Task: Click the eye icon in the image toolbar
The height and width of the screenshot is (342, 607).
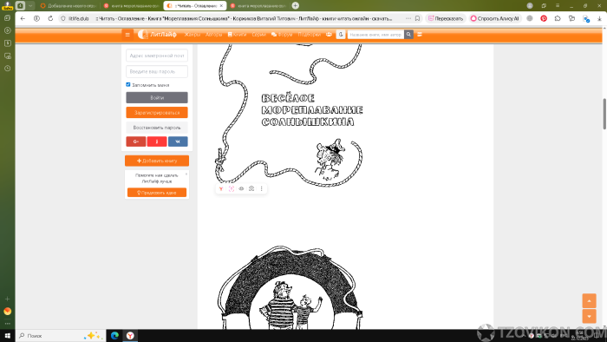Action: pyautogui.click(x=241, y=188)
